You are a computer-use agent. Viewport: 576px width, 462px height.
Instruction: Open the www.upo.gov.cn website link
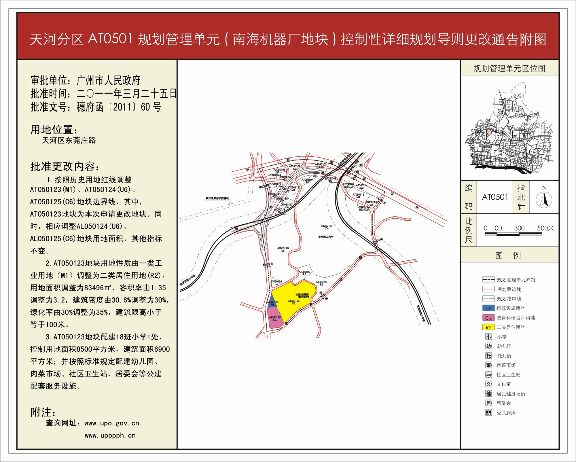pos(112,423)
